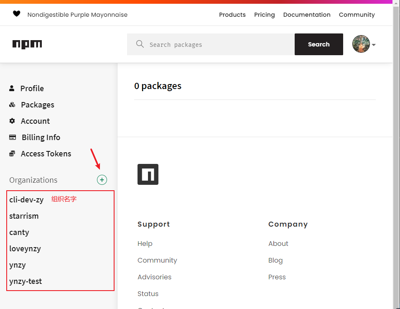Open the Advisories footer link
This screenshot has width=400, height=309.
(x=154, y=277)
